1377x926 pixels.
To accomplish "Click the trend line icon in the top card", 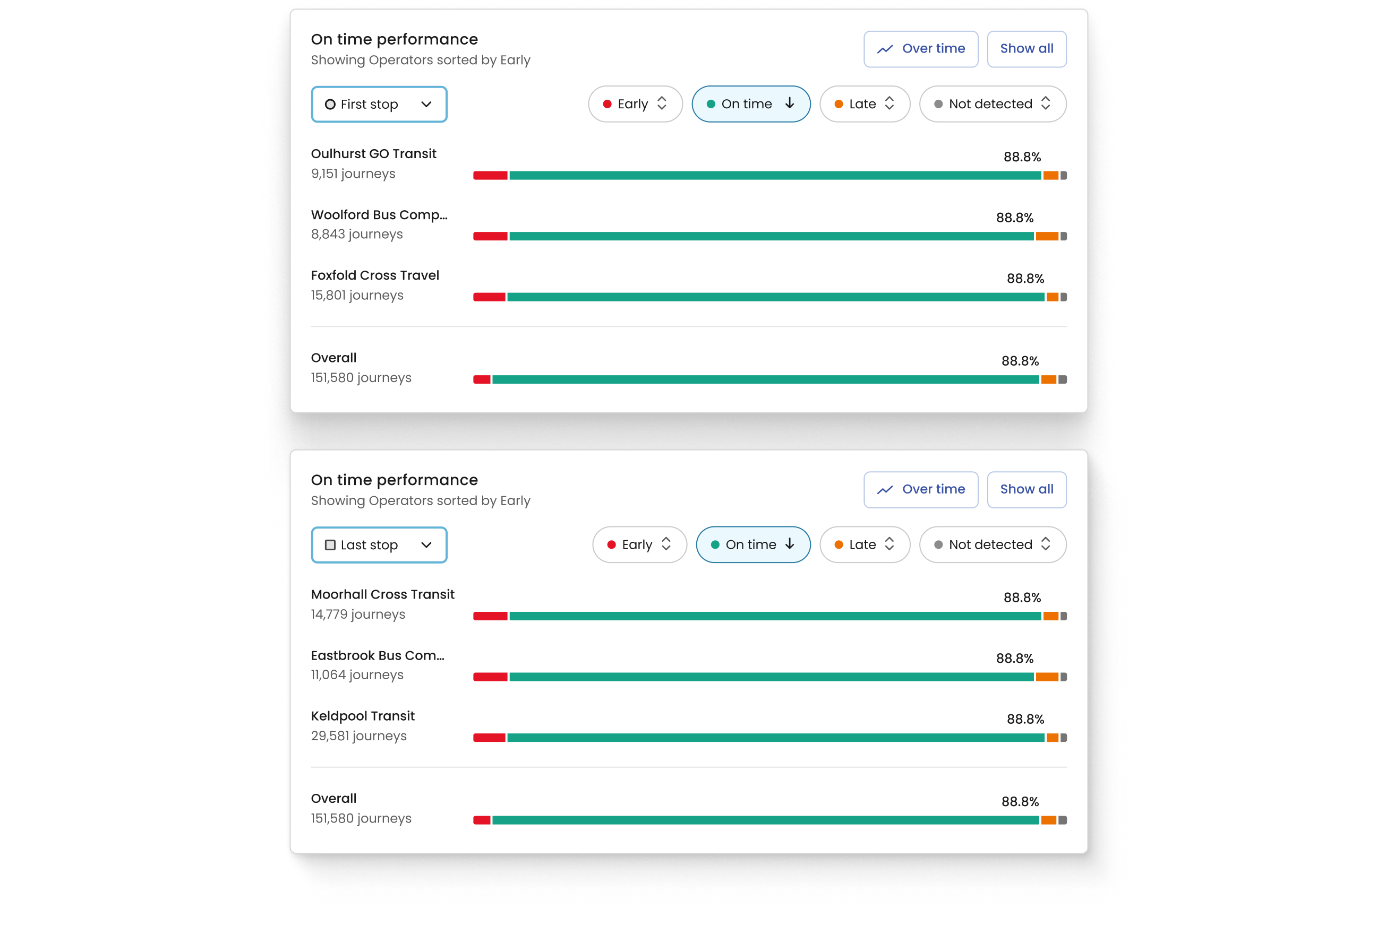I will click(885, 49).
